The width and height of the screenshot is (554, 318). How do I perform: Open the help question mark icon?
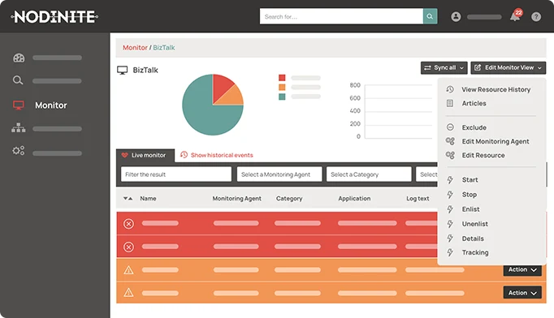tap(536, 16)
